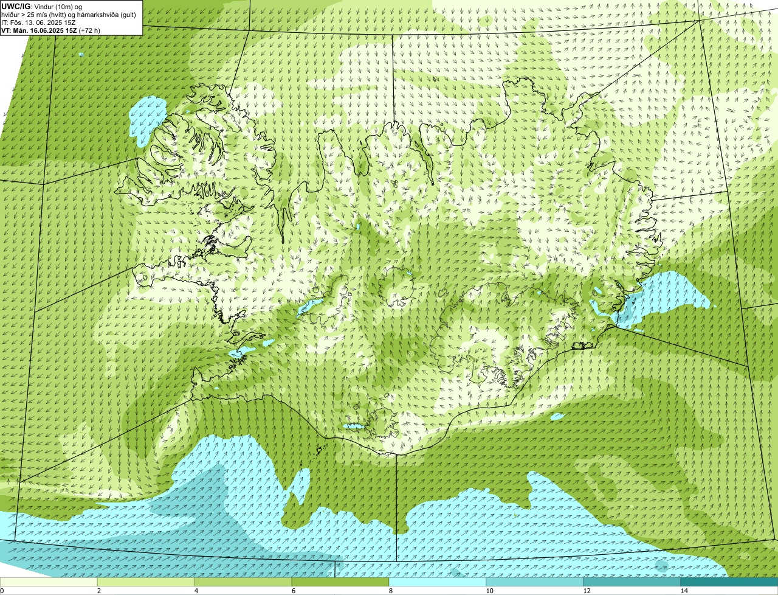Click the dark teal legend swatch above 14
The image size is (778, 595).
[729, 582]
